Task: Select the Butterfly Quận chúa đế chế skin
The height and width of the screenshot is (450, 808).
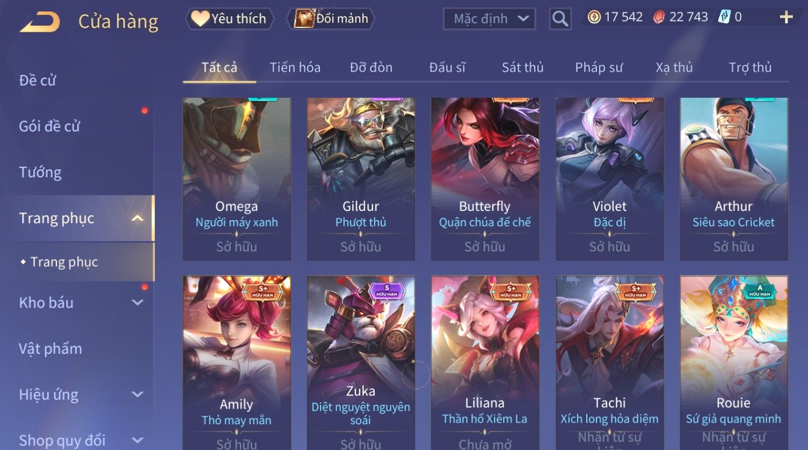Action: [x=485, y=179]
